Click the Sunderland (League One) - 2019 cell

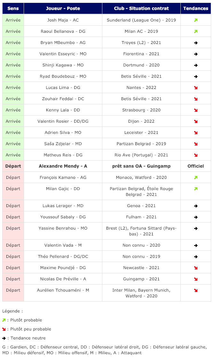click(x=141, y=20)
